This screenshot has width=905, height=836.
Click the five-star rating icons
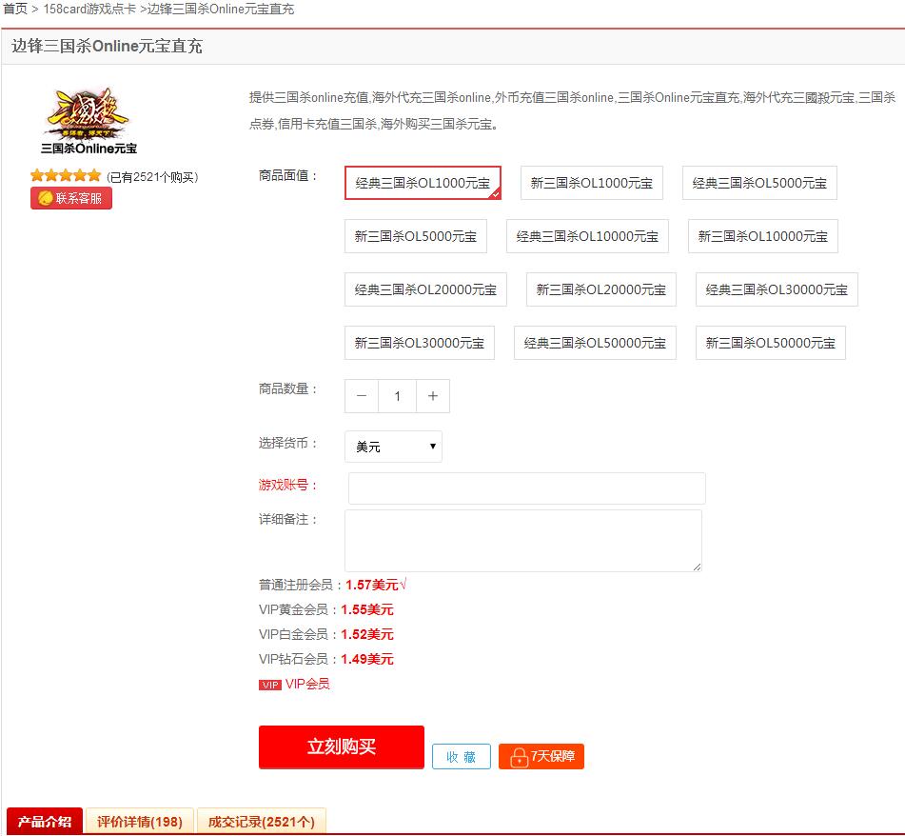(66, 175)
